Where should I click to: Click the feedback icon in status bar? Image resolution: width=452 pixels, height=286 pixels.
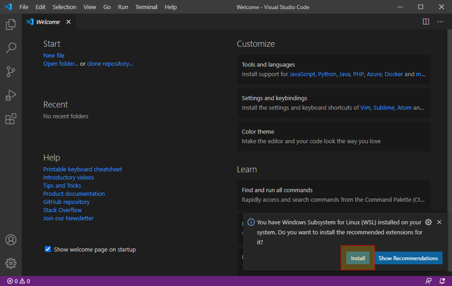(x=429, y=281)
